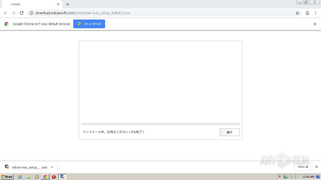Click the browser back arrow

pos(6,13)
